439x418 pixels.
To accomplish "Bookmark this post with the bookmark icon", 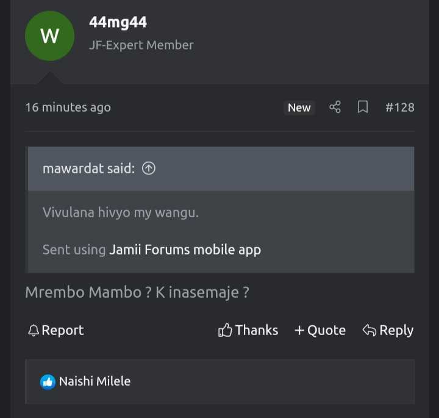I will pos(363,107).
